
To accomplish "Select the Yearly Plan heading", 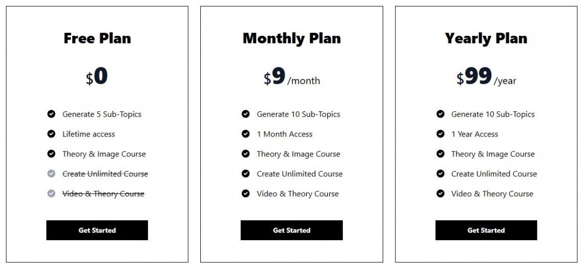I will pos(486,38).
